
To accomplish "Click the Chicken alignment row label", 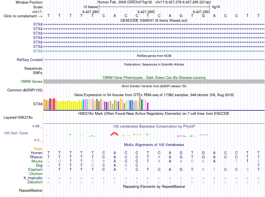I will [x=36, y=174].
